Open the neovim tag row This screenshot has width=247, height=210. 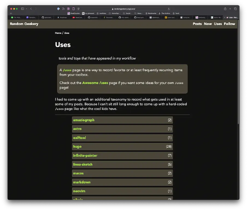pyautogui.click(x=122, y=191)
